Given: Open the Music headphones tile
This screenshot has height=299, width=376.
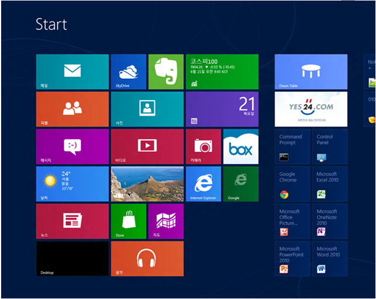Looking at the screenshot, I should click(x=147, y=258).
